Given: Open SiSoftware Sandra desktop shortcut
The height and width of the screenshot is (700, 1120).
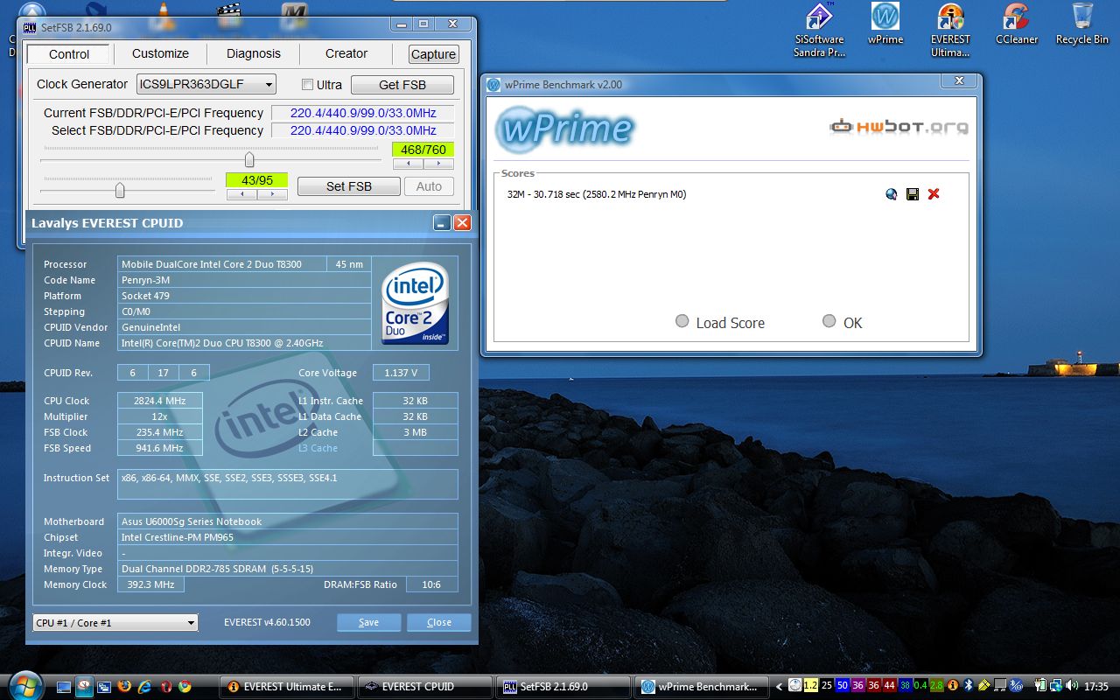Looking at the screenshot, I should [819, 31].
